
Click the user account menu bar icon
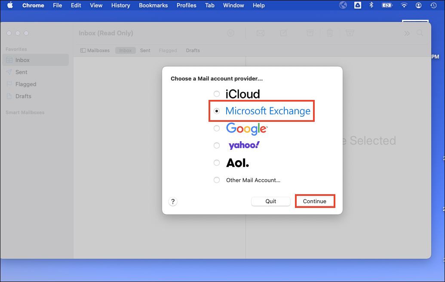pos(418,6)
